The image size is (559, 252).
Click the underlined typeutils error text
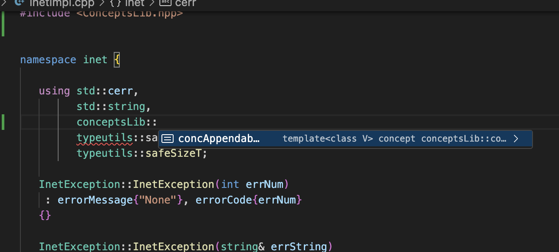point(104,137)
